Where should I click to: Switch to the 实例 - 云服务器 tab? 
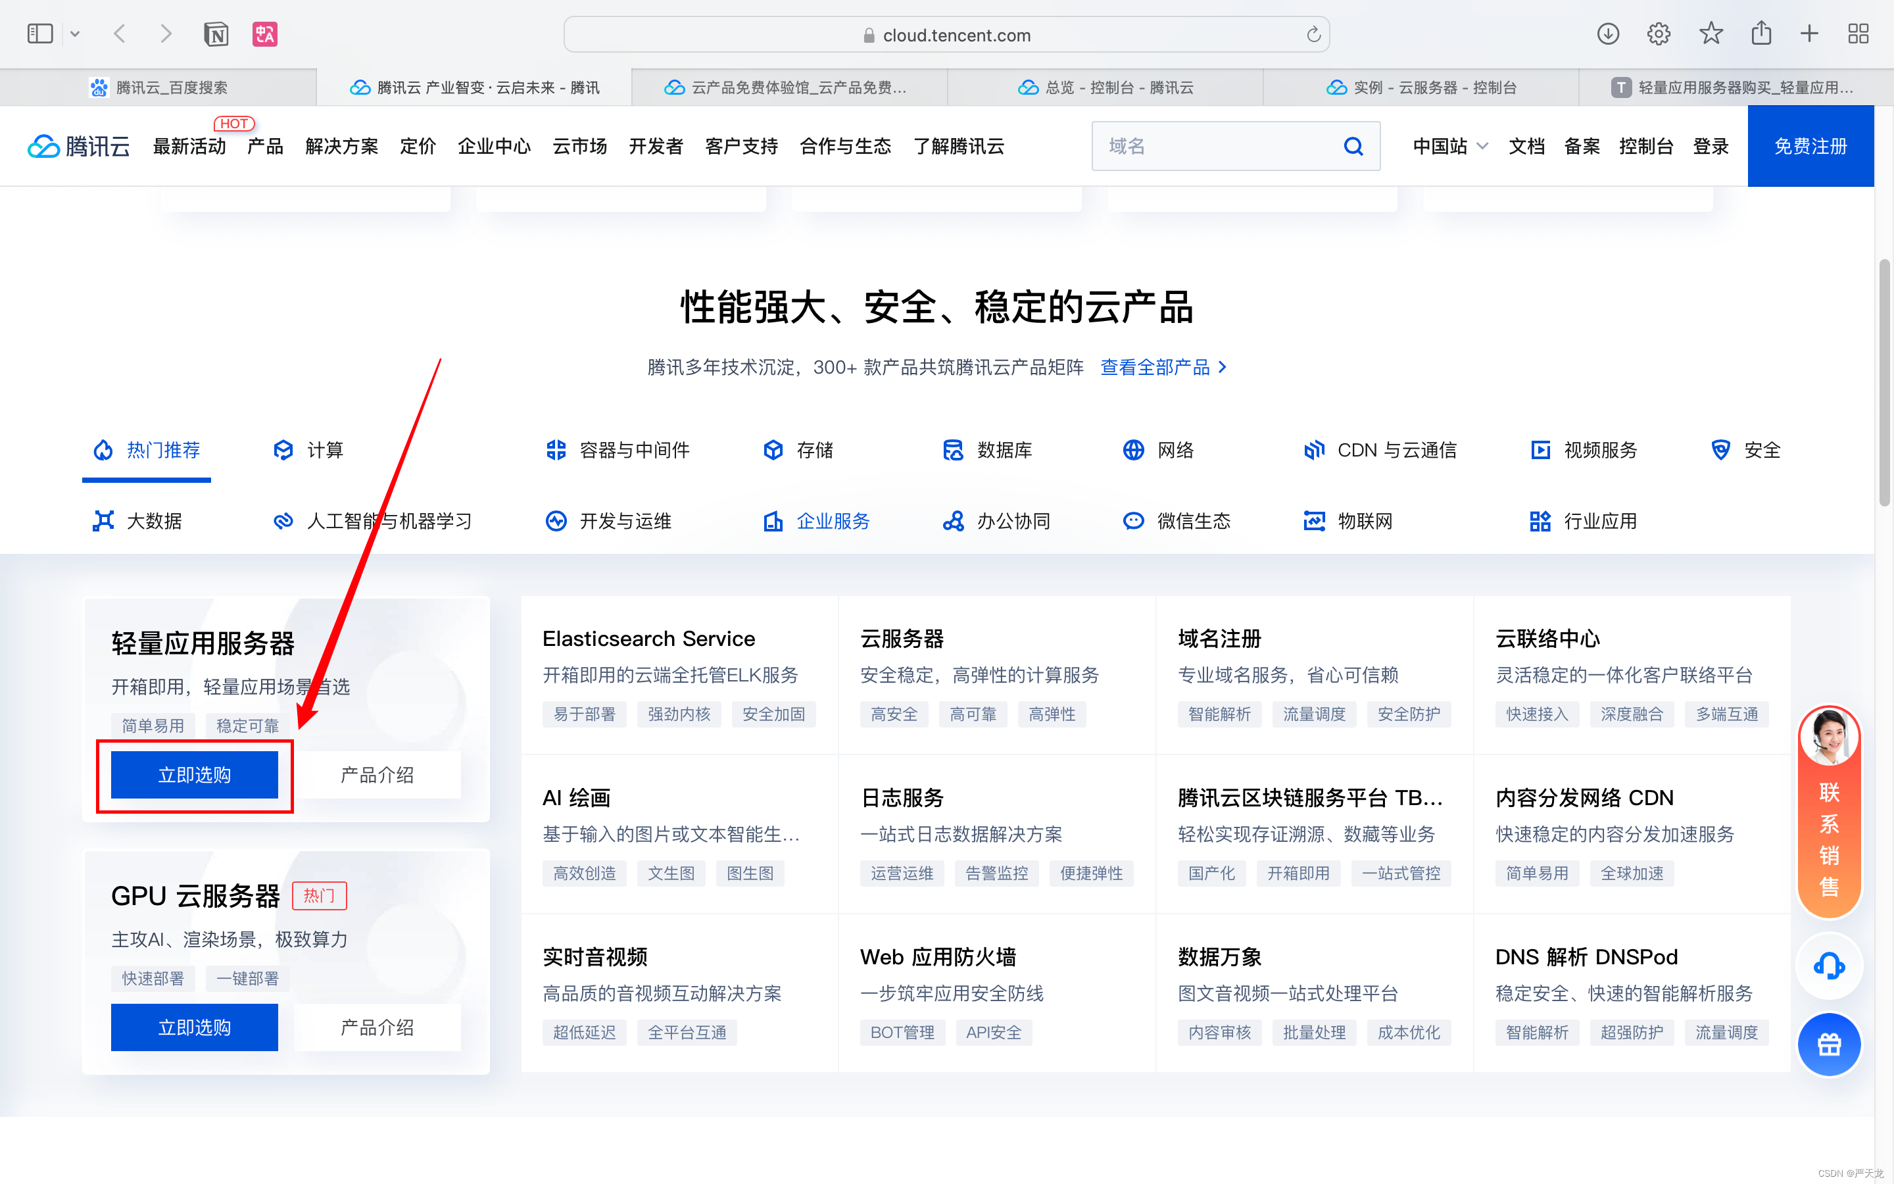click(x=1421, y=87)
